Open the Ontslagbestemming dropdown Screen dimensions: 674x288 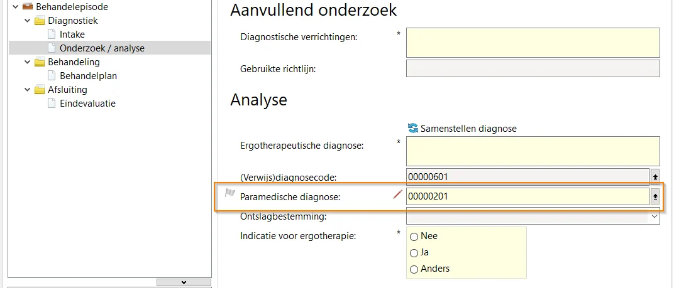(655, 216)
